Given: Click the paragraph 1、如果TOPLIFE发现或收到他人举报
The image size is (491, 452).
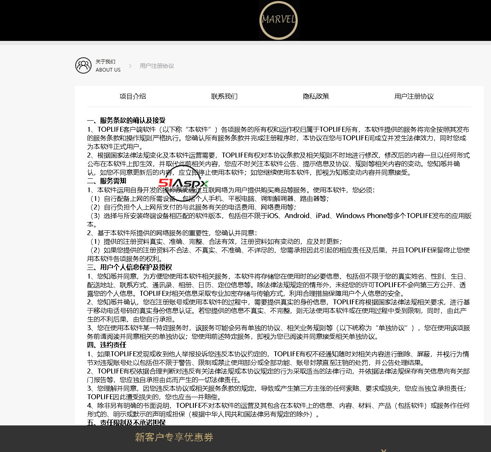Looking at the screenshot, I should 278,358.
